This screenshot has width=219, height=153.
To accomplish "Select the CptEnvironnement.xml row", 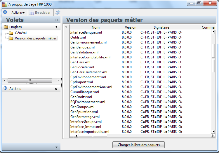I will 140,77.
